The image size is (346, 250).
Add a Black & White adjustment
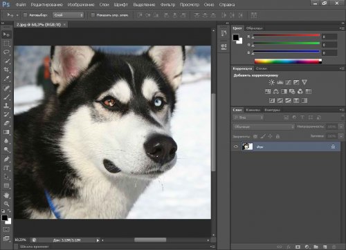(284, 91)
